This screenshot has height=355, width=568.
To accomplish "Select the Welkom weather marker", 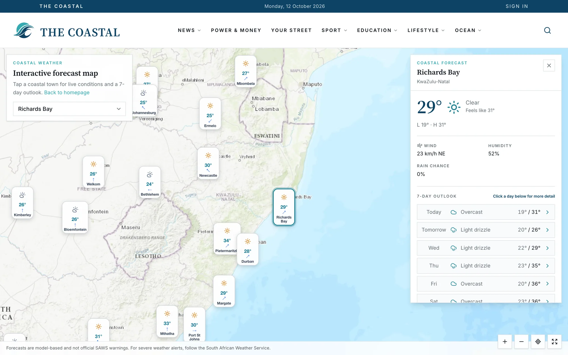I will coord(93,172).
